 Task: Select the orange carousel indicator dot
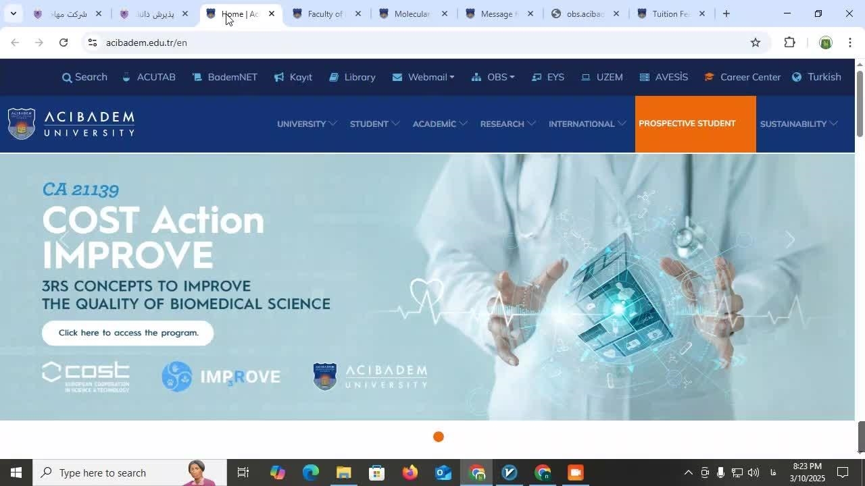(x=439, y=437)
